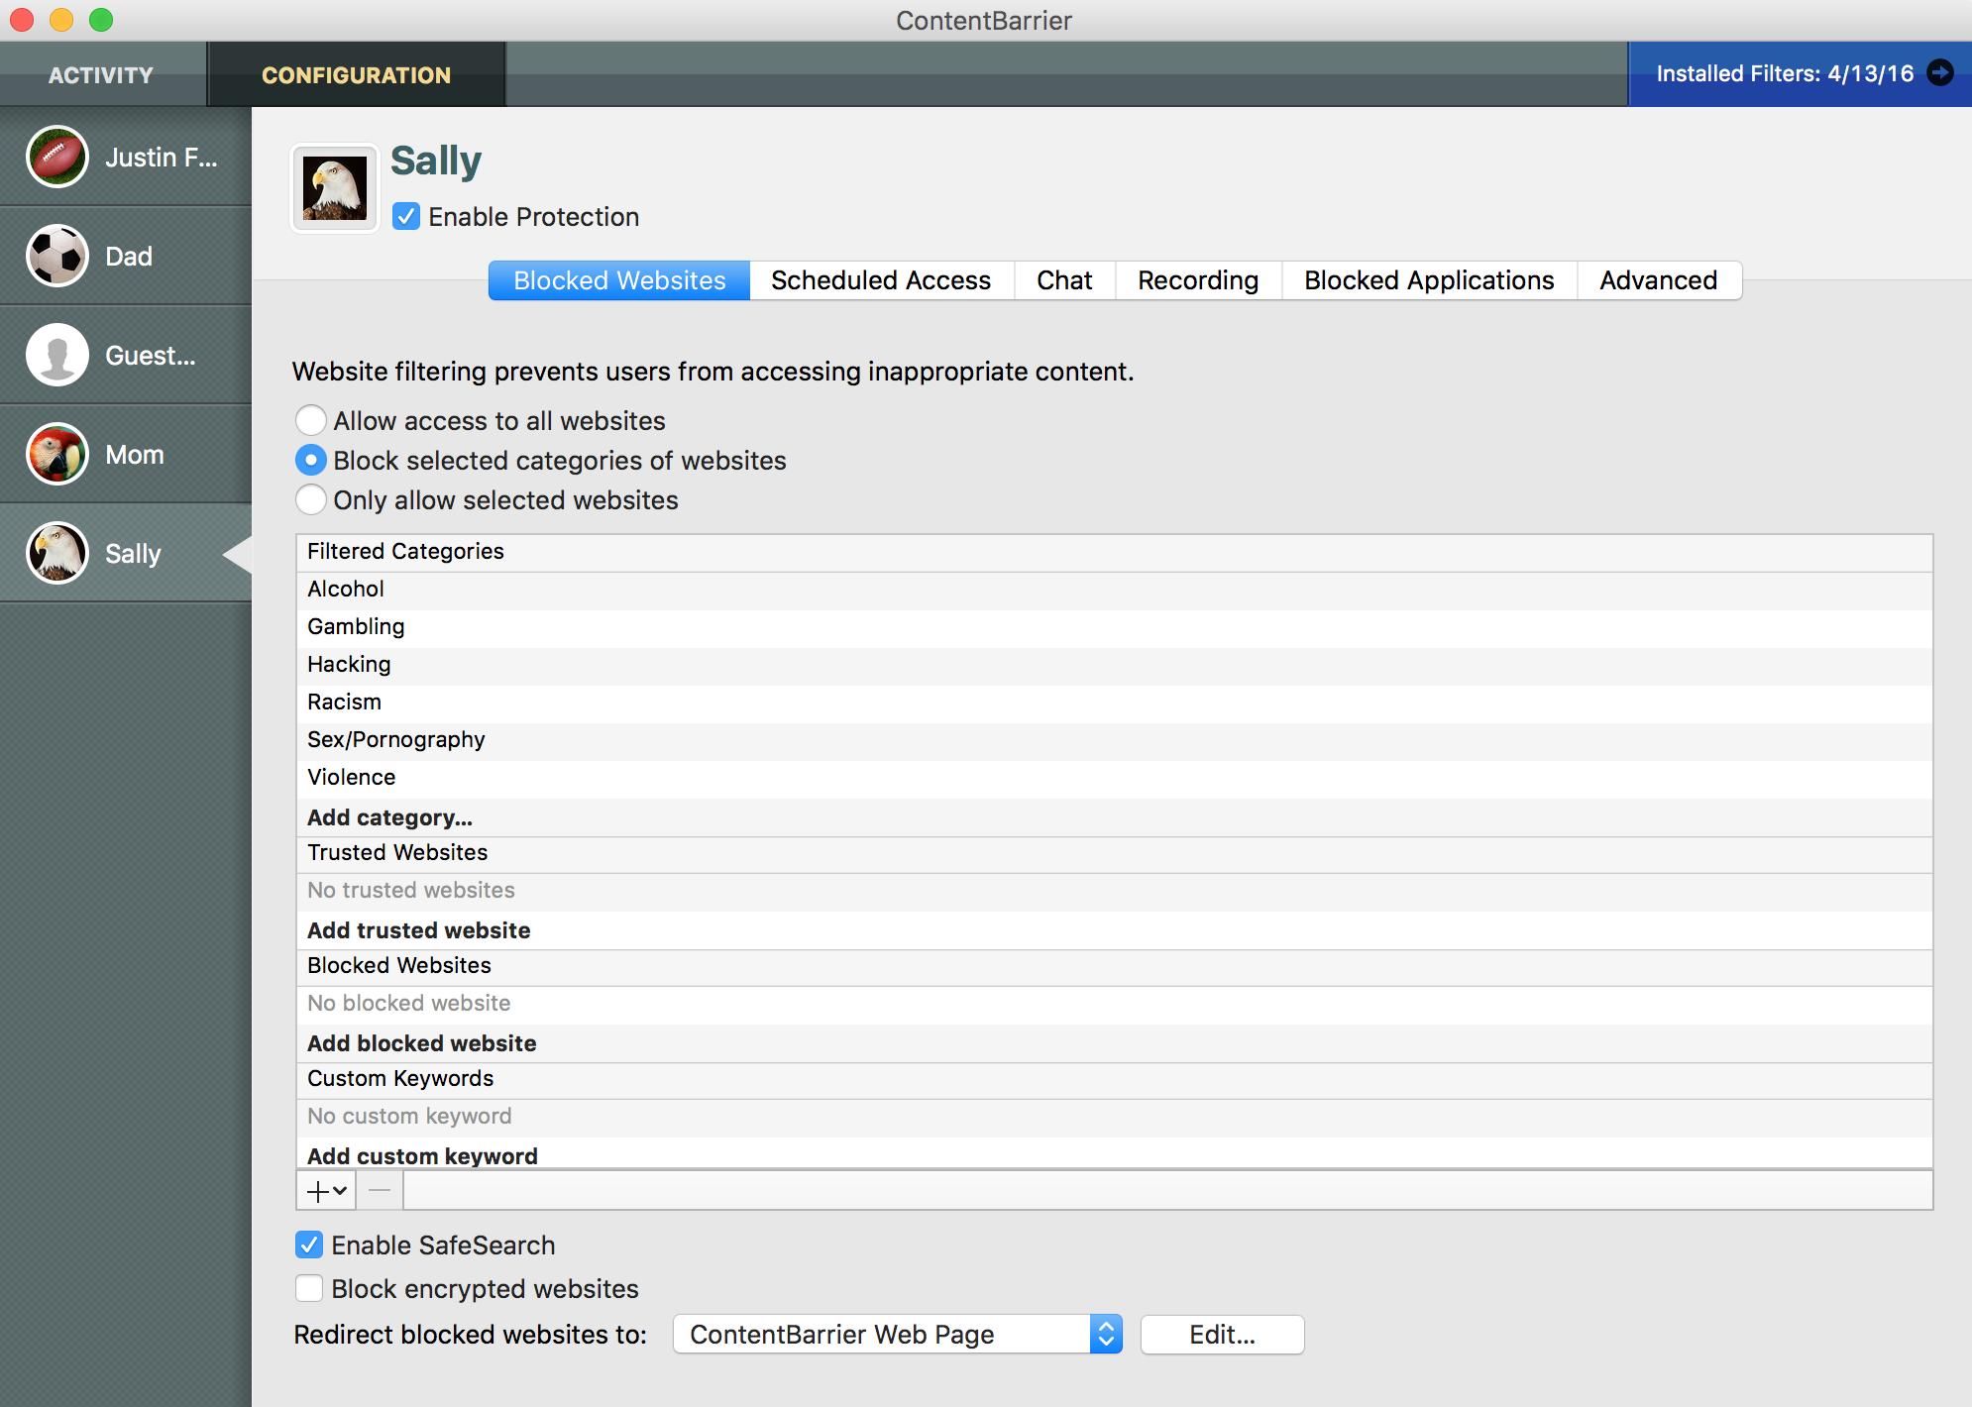The image size is (1972, 1407).
Task: Click the minus remove button below the list
Action: point(380,1190)
